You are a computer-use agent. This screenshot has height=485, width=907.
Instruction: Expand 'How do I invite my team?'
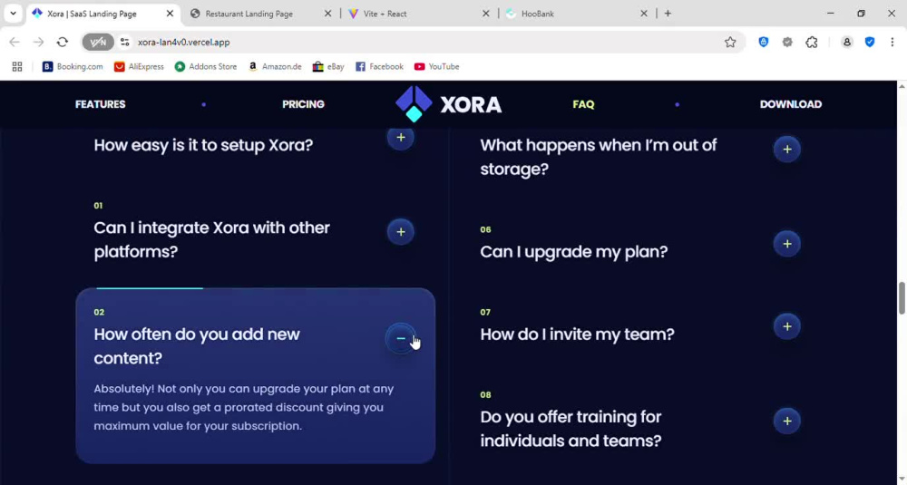coord(786,326)
